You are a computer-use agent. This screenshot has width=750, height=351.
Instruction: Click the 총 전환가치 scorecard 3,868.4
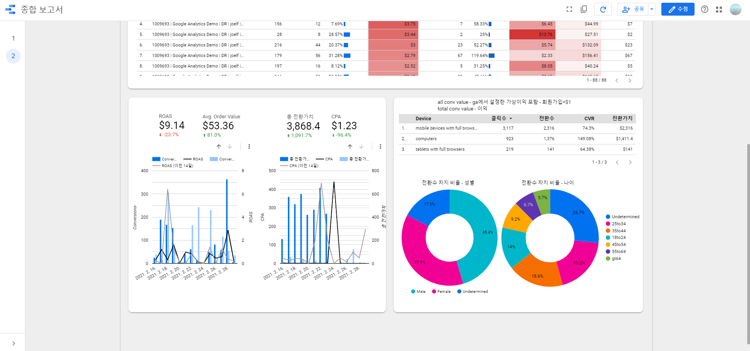[x=303, y=126]
